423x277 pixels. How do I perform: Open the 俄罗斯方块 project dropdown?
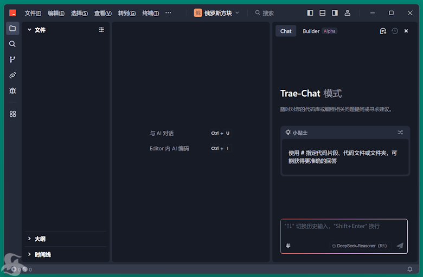point(216,13)
